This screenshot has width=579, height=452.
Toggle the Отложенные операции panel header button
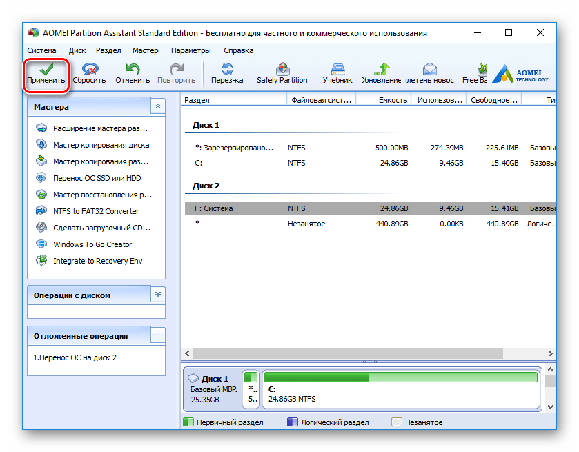click(x=158, y=335)
